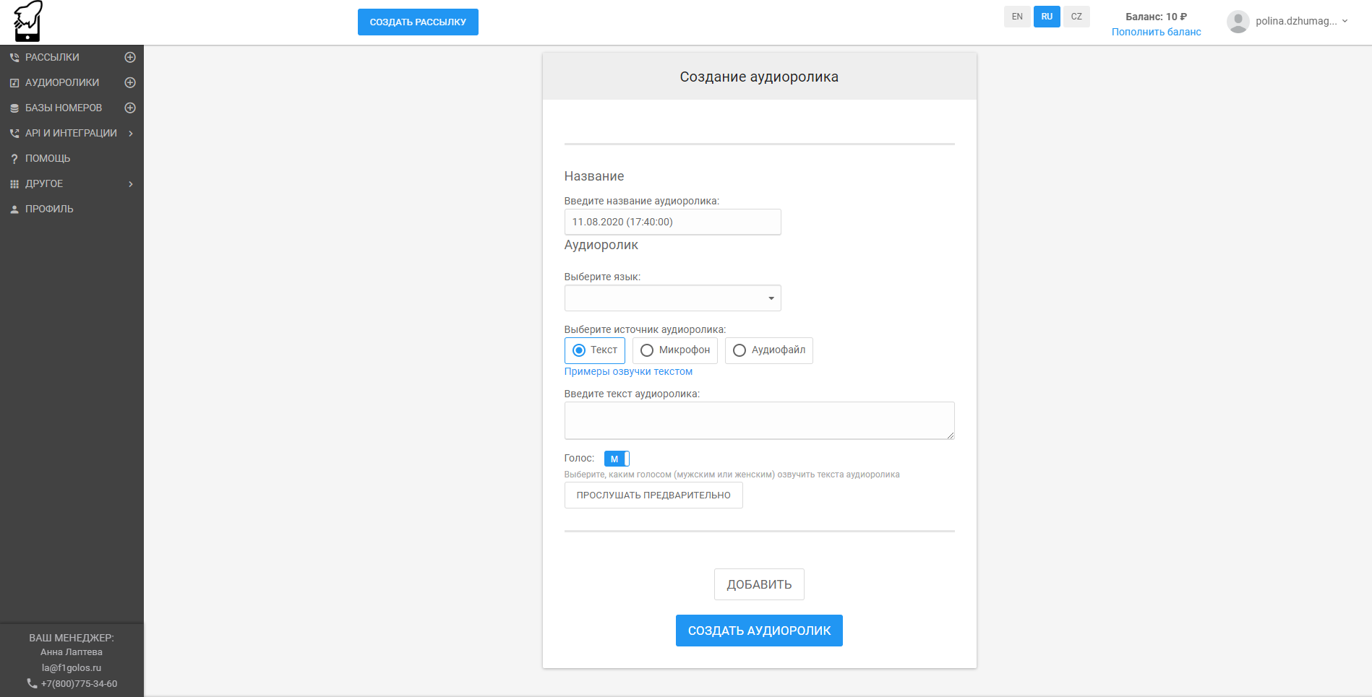Click the Создание аудиоролика heading
Image resolution: width=1372 pixels, height=697 pixels.
coord(759,77)
